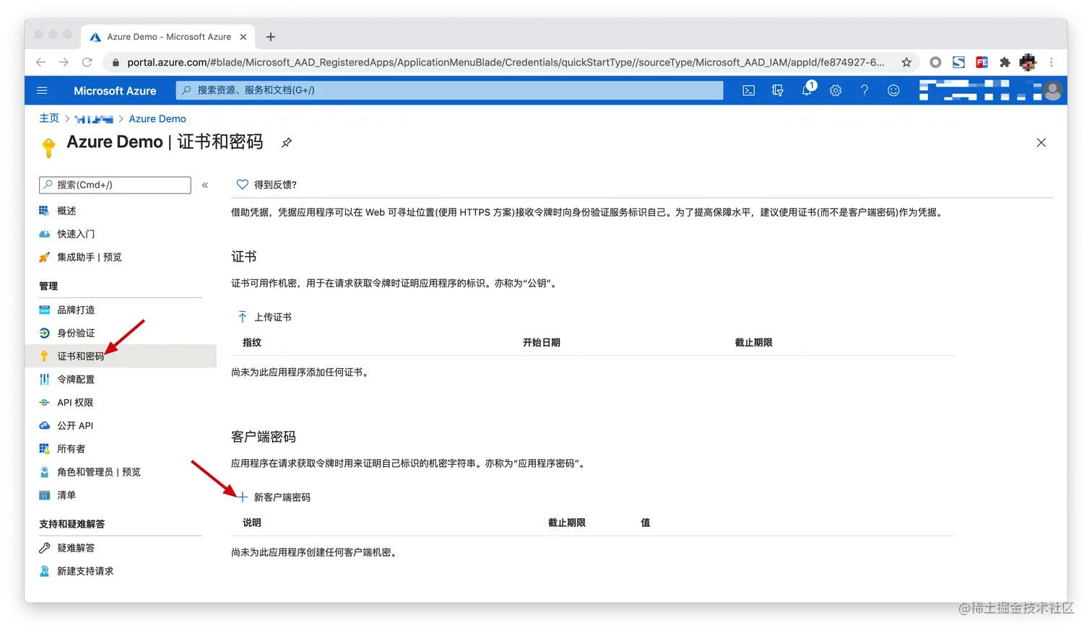Bookmark this page with the star
The image size is (1092, 633).
[906, 62]
